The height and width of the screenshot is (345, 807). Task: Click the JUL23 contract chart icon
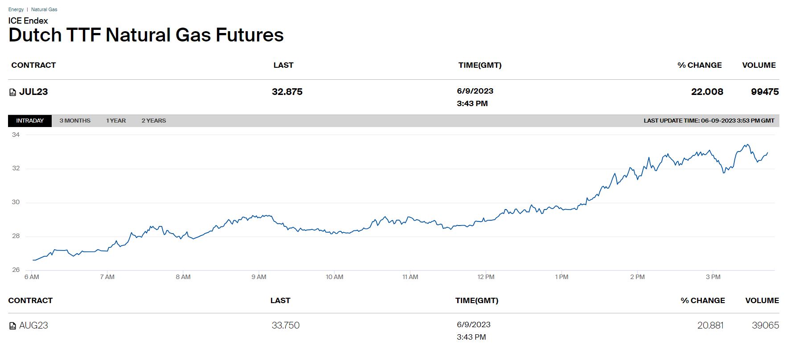tap(12, 92)
